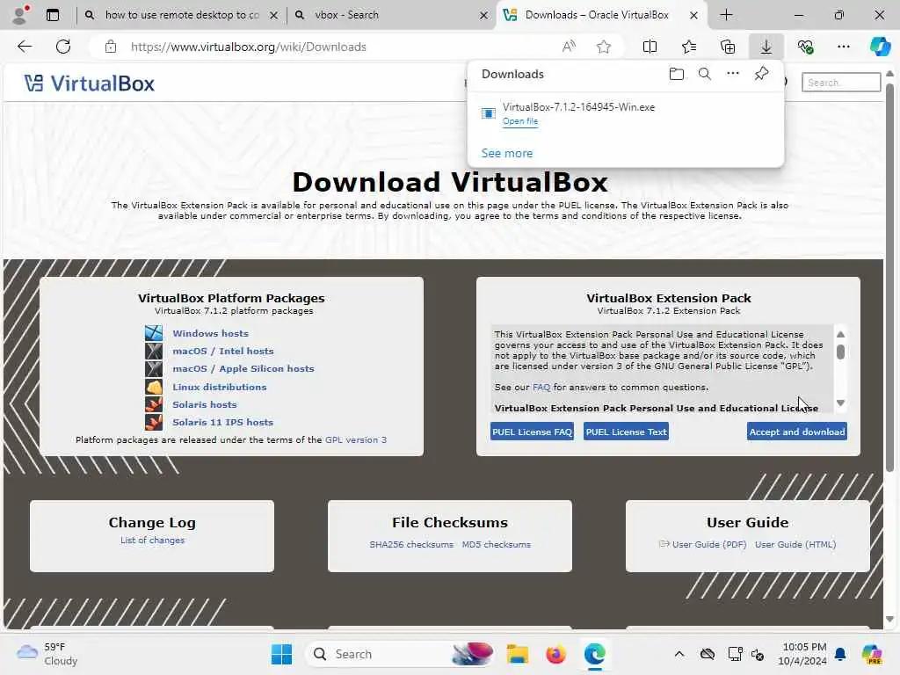Open a new browser tab
The height and width of the screenshot is (675, 900).
click(726, 15)
